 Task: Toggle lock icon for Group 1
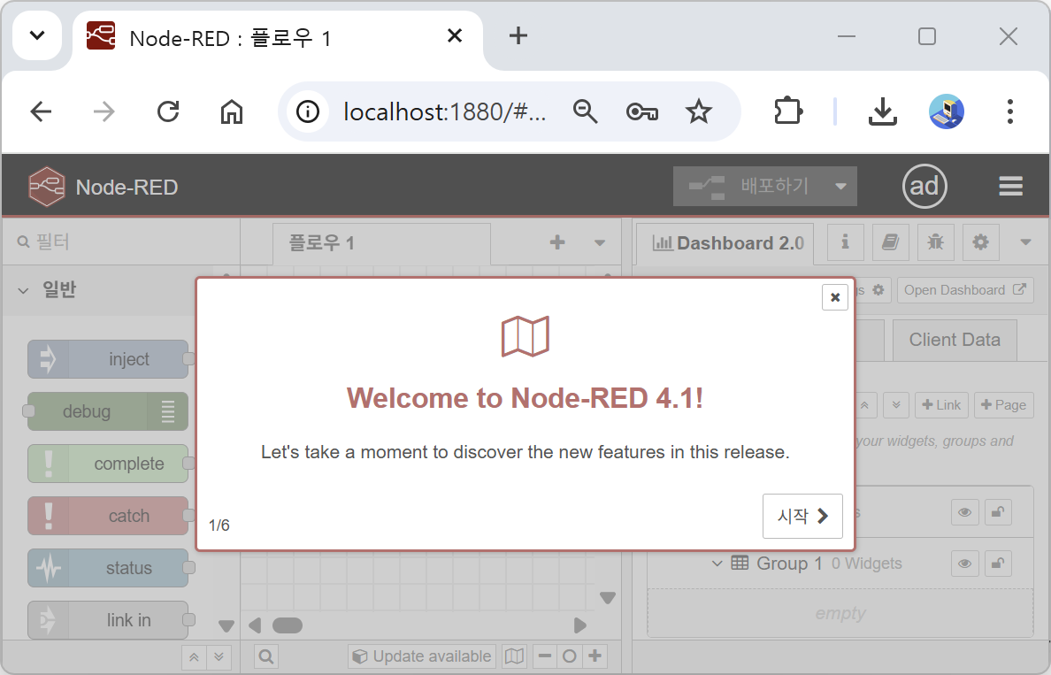coord(998,564)
